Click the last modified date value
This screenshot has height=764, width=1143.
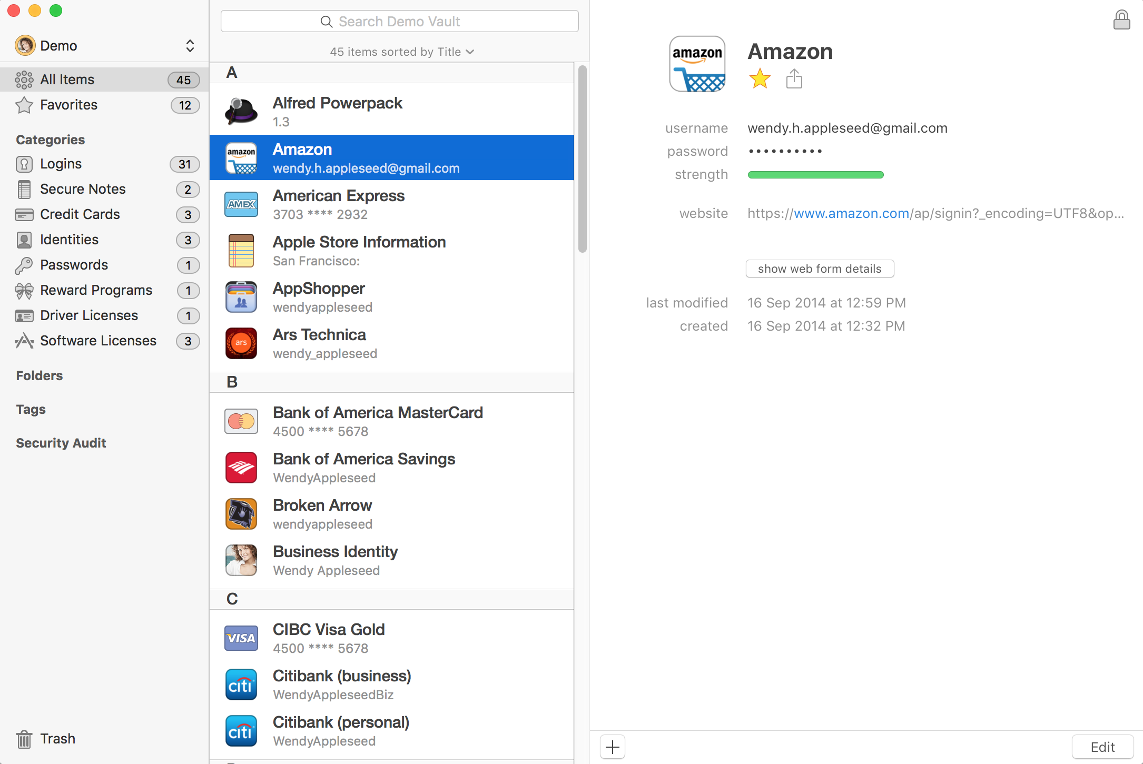(826, 303)
